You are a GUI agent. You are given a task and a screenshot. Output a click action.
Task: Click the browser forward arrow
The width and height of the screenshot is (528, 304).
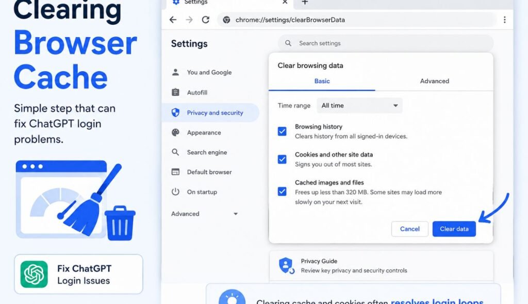point(189,20)
